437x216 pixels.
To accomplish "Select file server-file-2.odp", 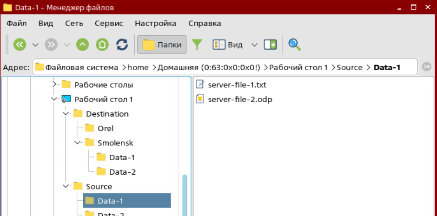I will click(240, 99).
